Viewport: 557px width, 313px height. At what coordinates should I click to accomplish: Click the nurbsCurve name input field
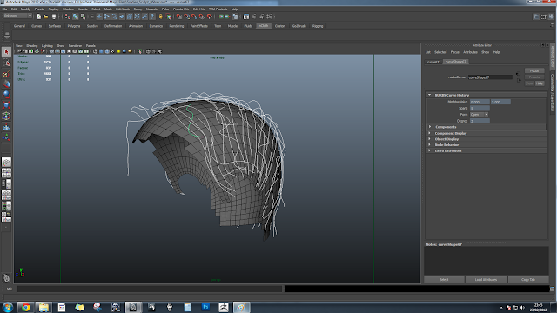coord(490,77)
